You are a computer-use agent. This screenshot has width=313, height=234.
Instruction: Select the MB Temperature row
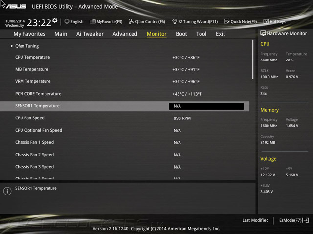pos(125,69)
